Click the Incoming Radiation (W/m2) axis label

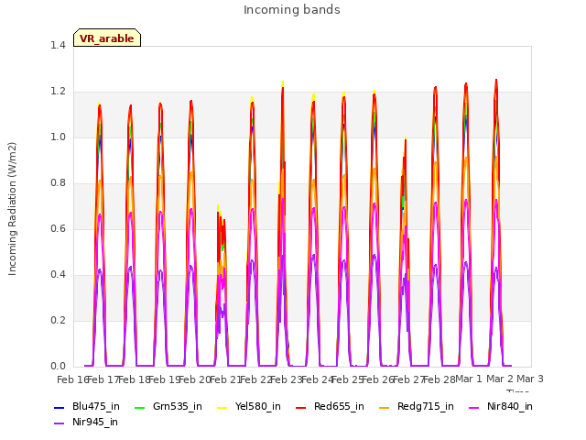12,209
